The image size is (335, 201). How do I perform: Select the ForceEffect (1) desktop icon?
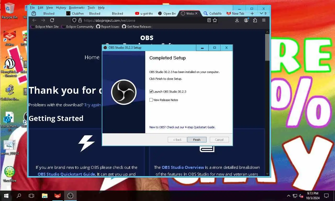click(x=10, y=122)
